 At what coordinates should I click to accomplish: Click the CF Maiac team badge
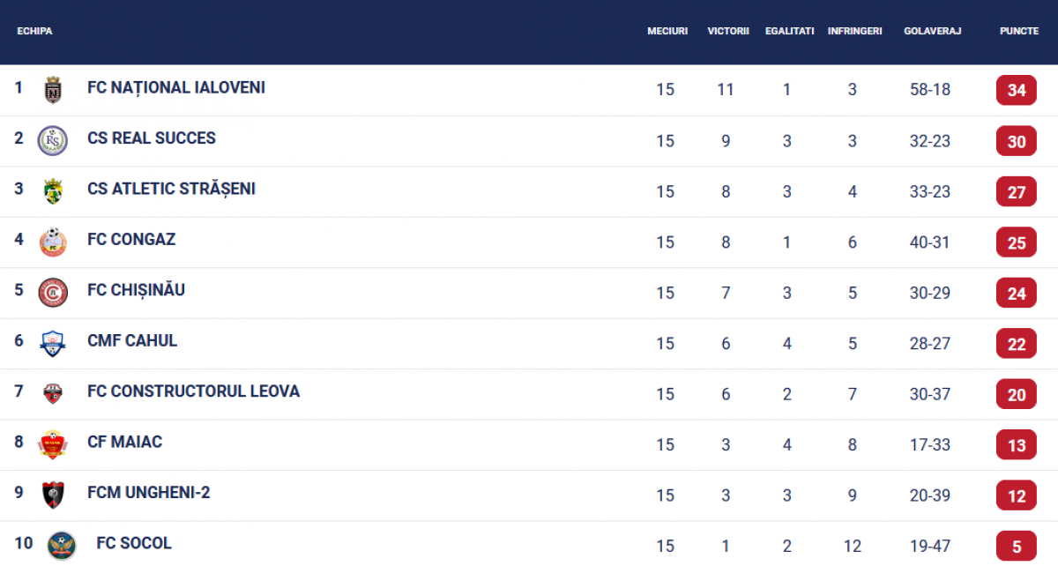pos(53,444)
